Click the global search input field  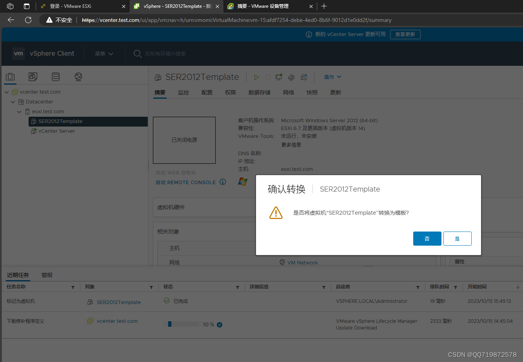[x=165, y=54]
